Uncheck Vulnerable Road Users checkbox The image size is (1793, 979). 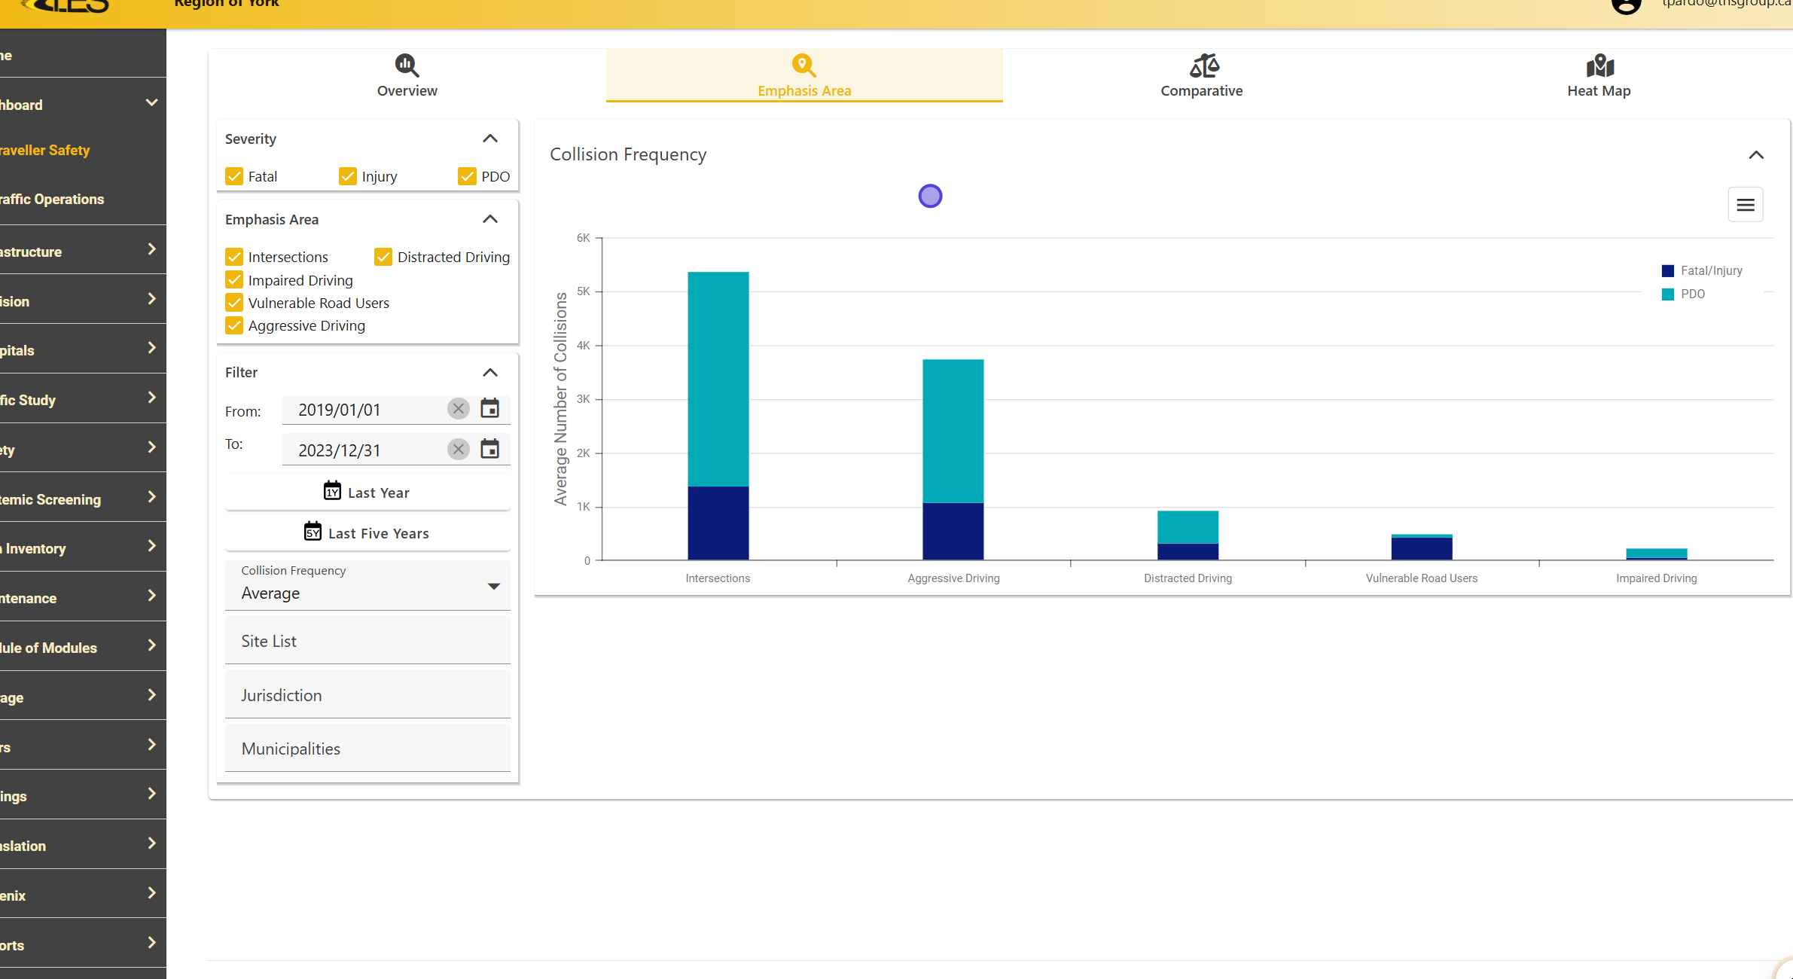click(x=234, y=303)
